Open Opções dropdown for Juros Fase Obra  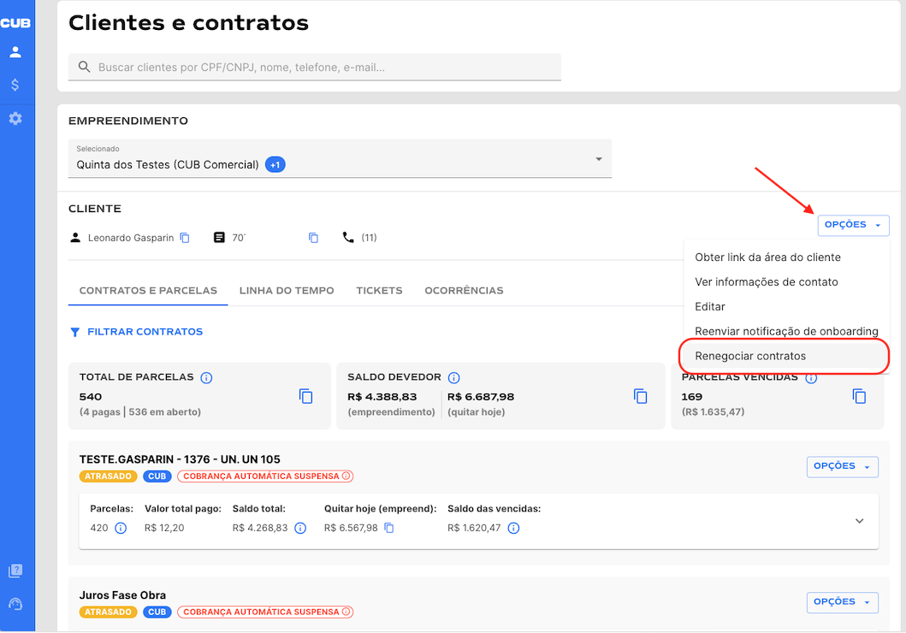point(842,602)
